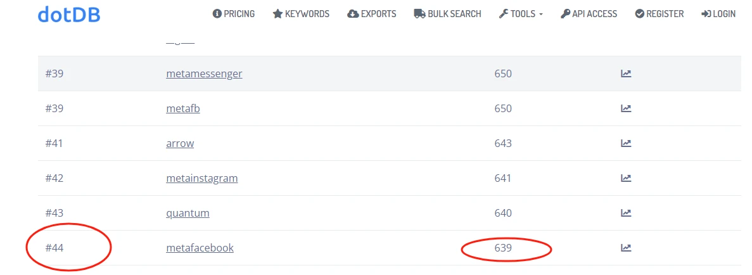Open trend chart icon for metamessenger
The width and height of the screenshot is (752, 275).
[626, 74]
